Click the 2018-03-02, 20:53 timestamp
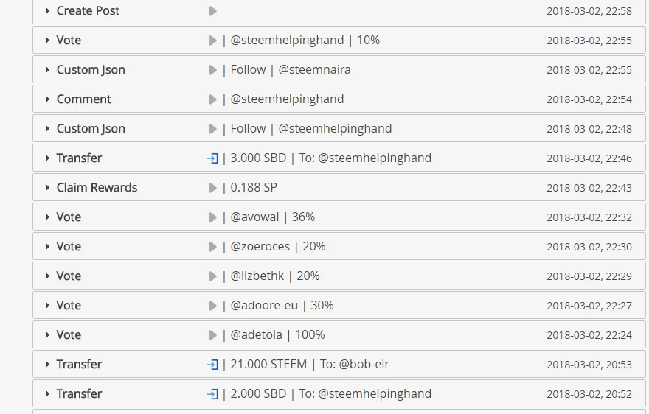This screenshot has width=649, height=414. 589,365
